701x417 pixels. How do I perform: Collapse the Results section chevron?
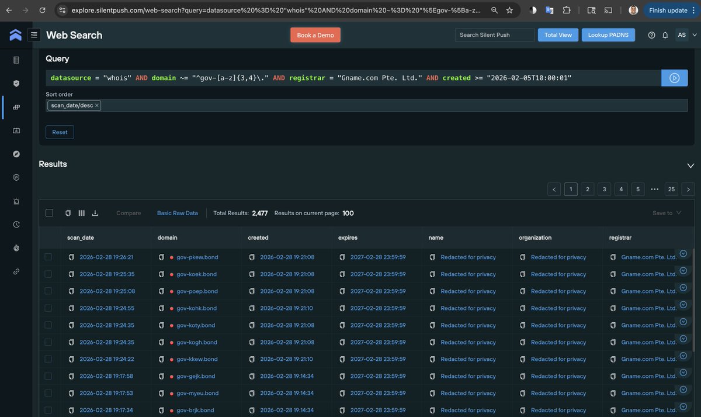coord(690,166)
